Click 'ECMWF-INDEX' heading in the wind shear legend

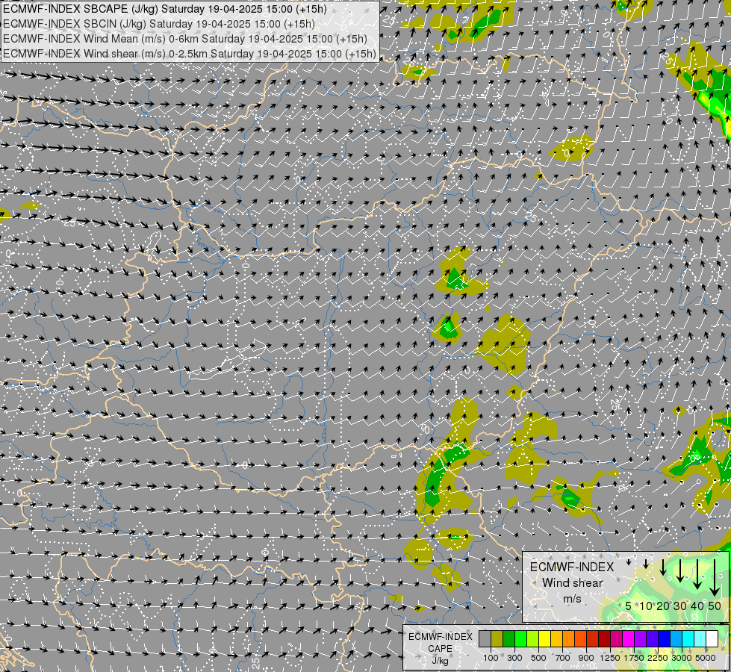(572, 567)
